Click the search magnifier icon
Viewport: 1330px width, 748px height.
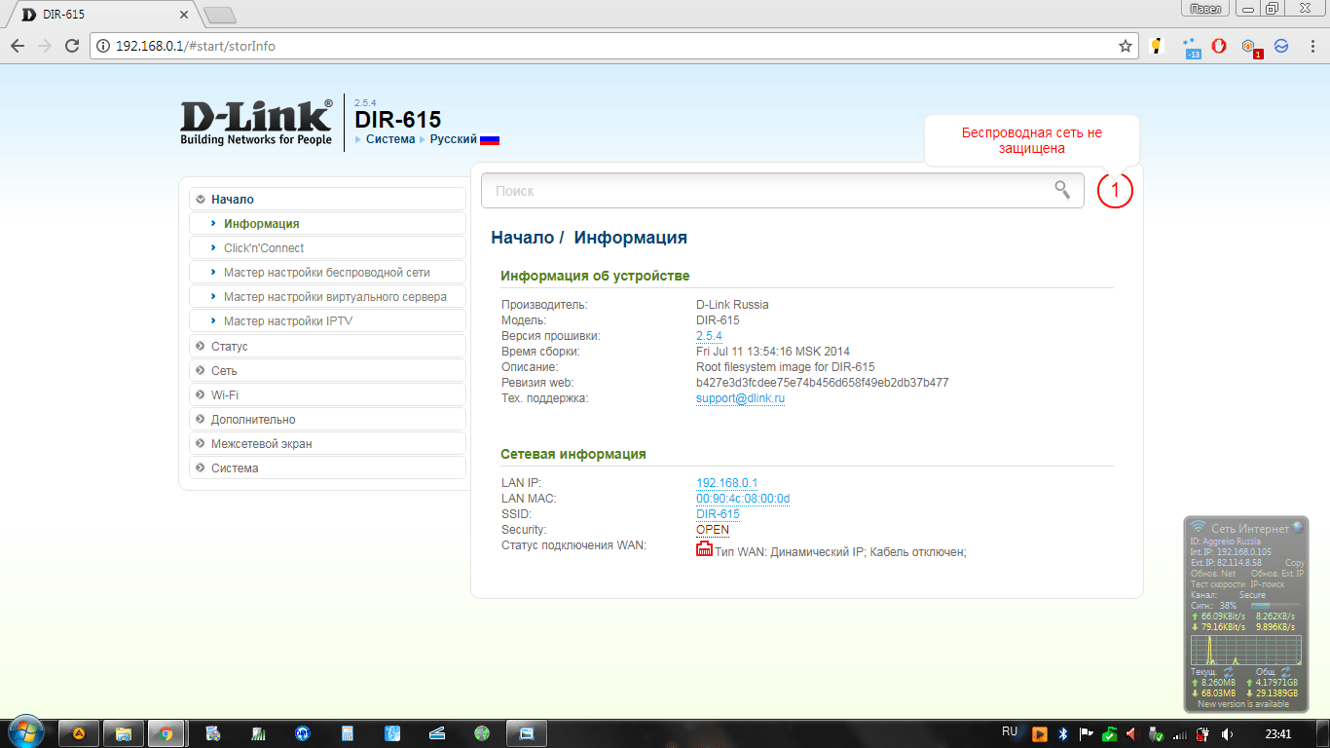1062,190
